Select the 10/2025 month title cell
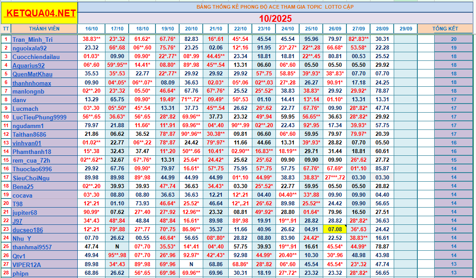Screen dimensions: 476x278 pyautogui.click(x=275, y=19)
